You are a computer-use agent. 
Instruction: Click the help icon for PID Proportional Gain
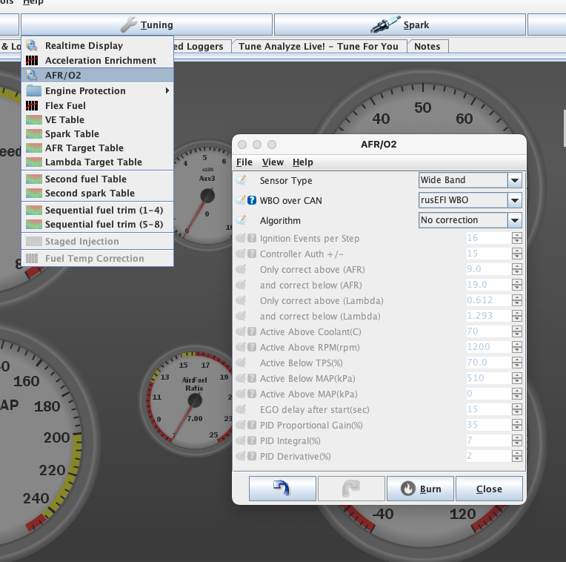click(252, 425)
